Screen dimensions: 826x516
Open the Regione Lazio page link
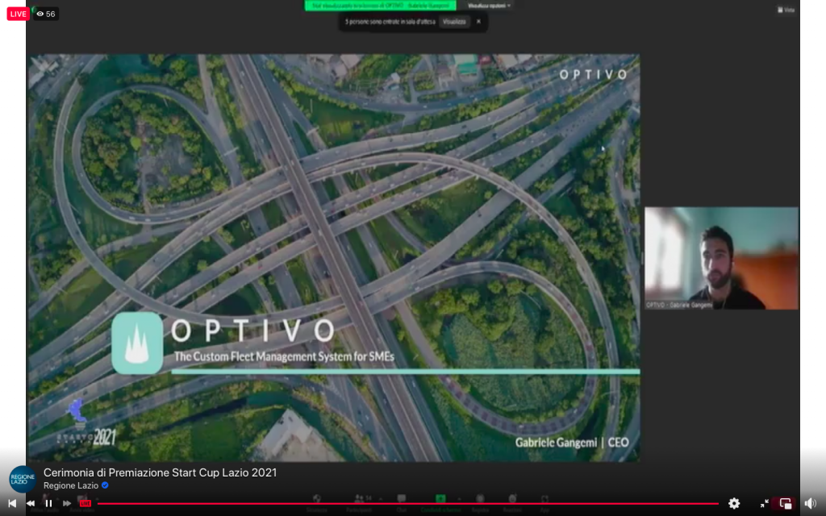[71, 485]
